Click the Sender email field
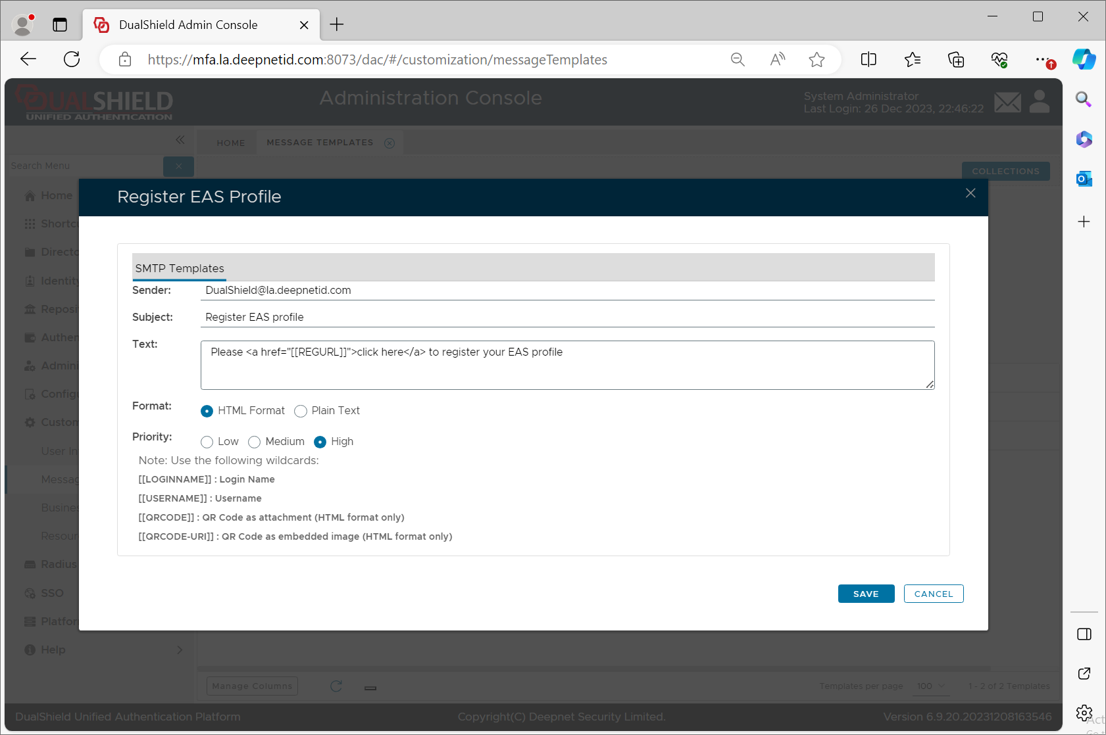This screenshot has width=1106, height=735. (x=567, y=290)
